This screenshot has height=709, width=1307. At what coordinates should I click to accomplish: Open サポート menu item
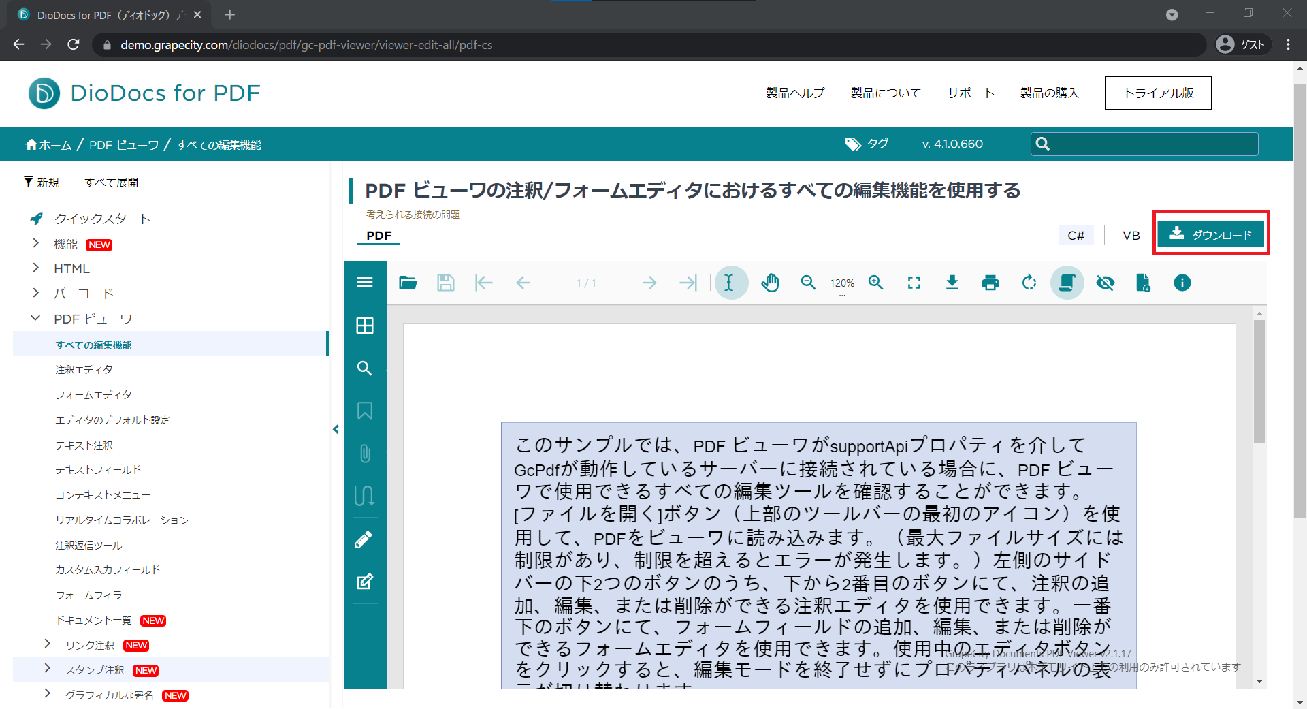click(x=971, y=93)
